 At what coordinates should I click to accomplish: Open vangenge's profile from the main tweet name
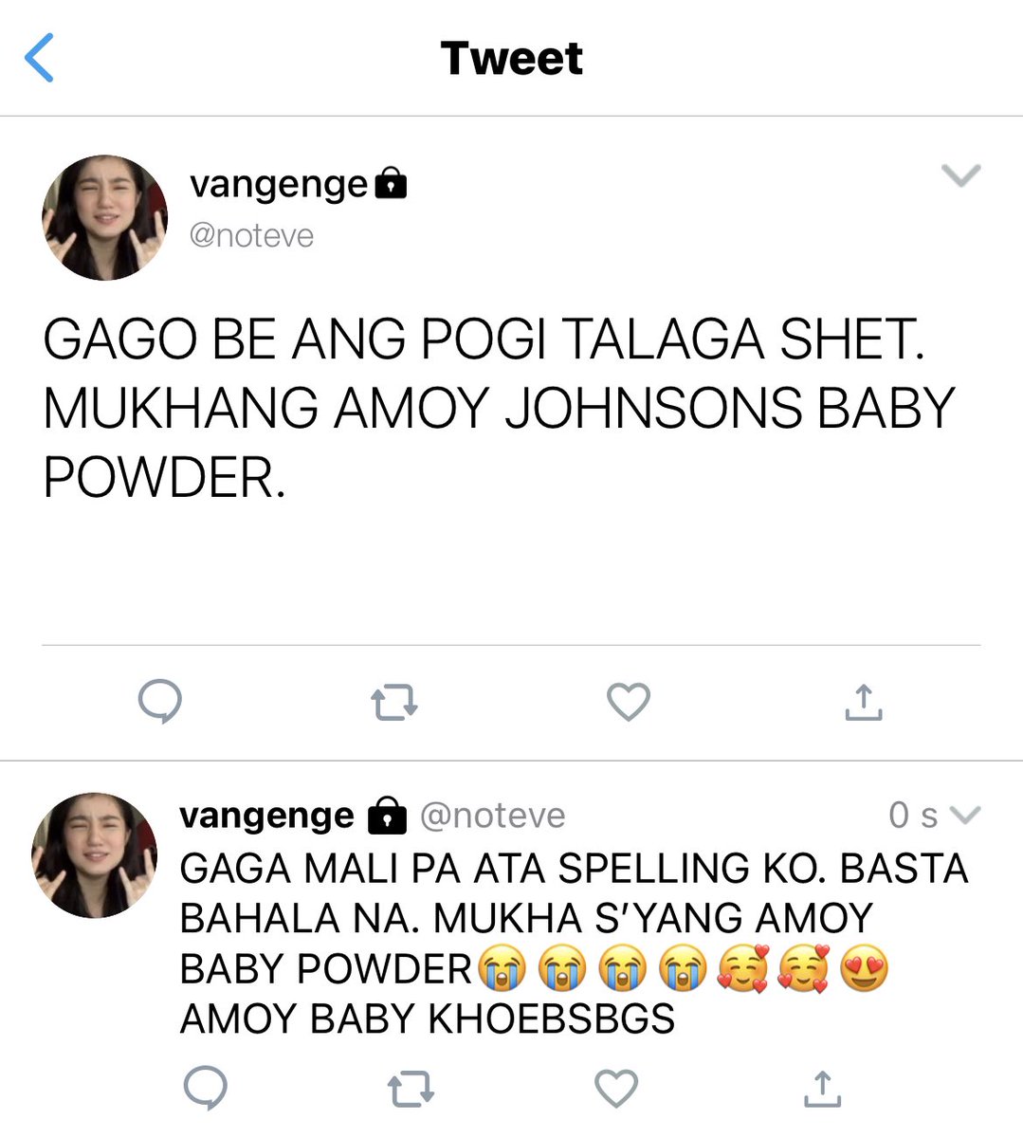[x=279, y=183]
